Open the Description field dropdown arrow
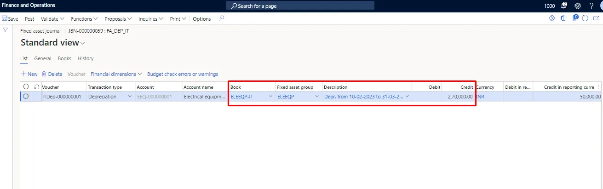The height and width of the screenshot is (189, 603). click(x=407, y=97)
